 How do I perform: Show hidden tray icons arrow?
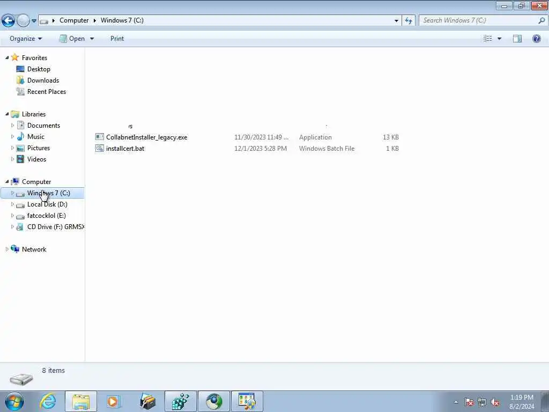[456, 402]
